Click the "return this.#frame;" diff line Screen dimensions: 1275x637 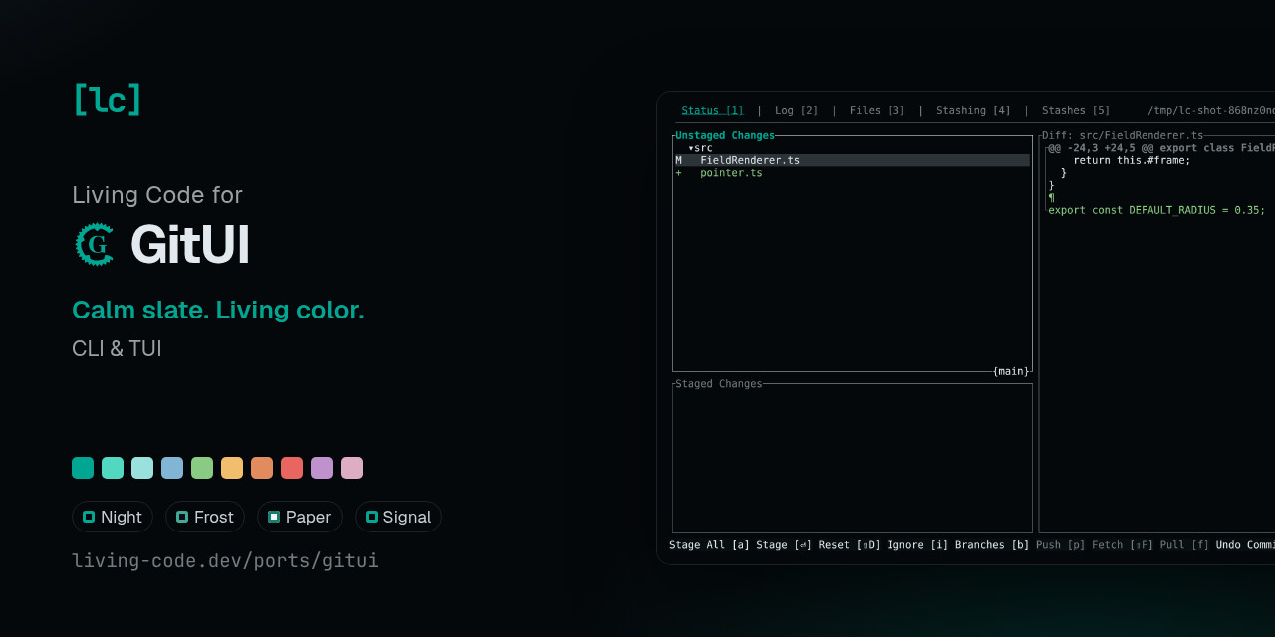pos(1132,160)
